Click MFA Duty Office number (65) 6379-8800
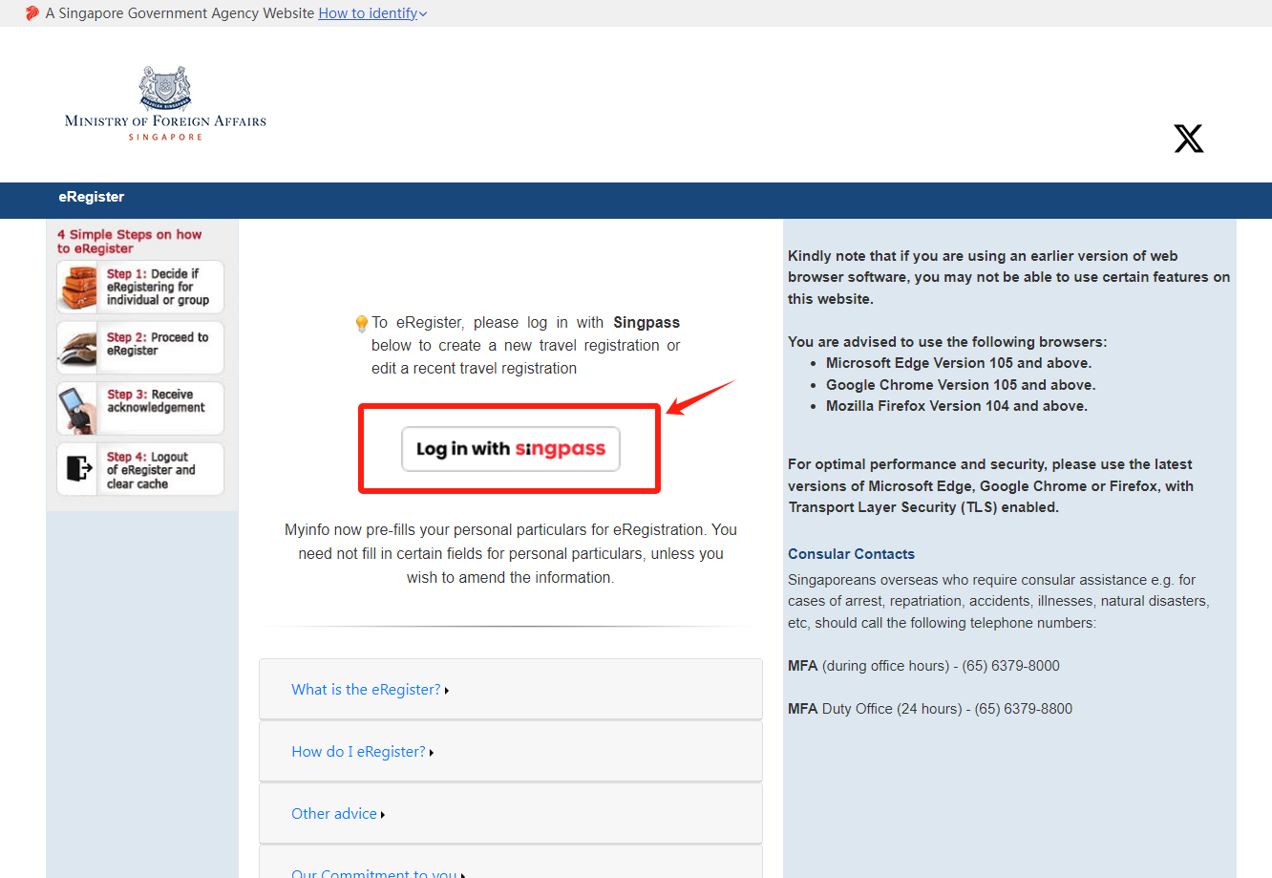This screenshot has height=878, width=1272. [x=1024, y=709]
